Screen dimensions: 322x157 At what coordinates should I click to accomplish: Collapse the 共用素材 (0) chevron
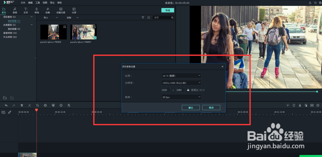point(32,25)
